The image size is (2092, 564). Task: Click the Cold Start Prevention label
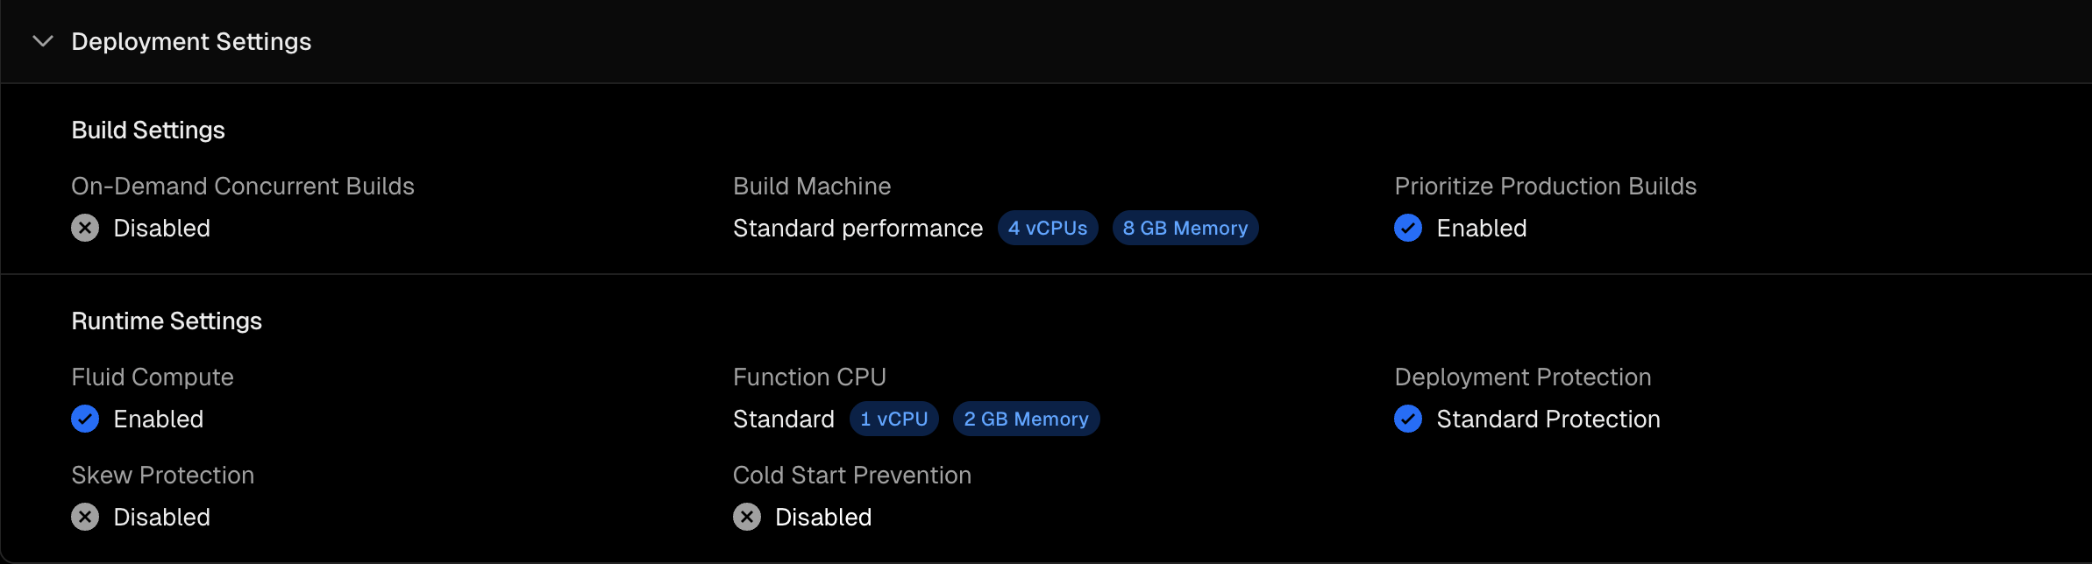852,475
